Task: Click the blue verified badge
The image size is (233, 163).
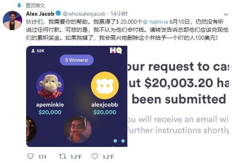Action: pos(58,13)
